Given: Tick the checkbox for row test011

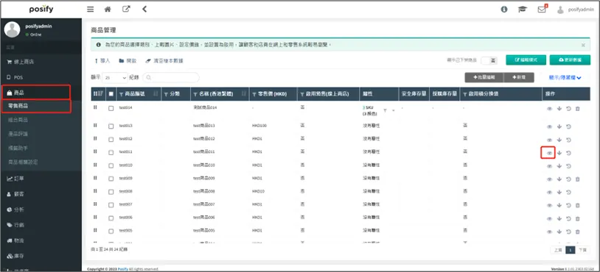Looking at the screenshot, I should coord(111,152).
